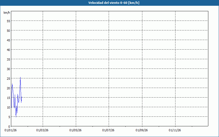
Task: Click the 30 y-axis tick label
Action: click(x=8, y=69)
